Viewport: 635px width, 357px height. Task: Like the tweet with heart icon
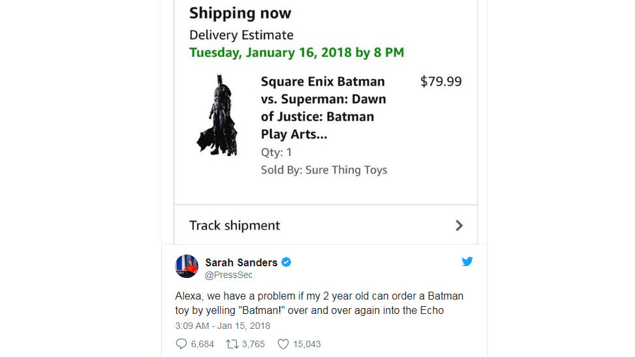coord(283,344)
